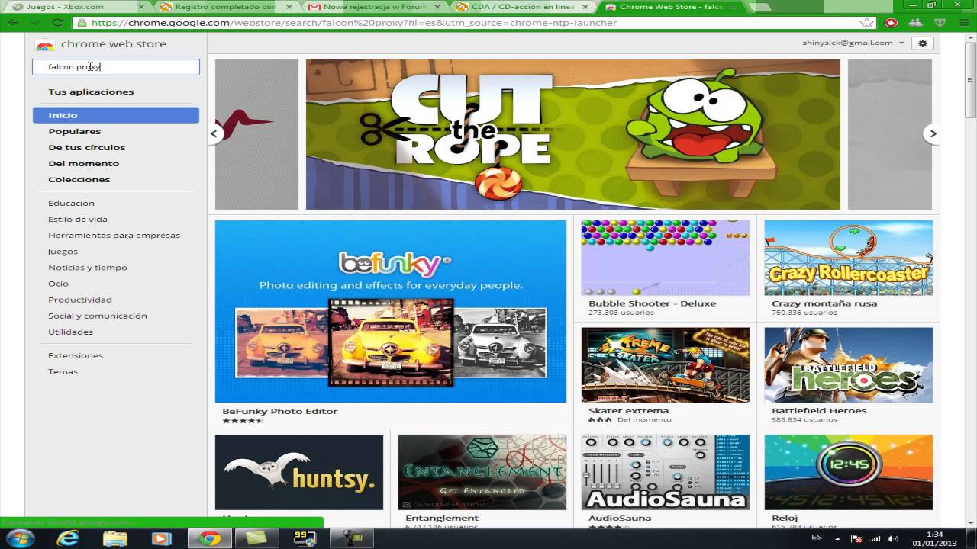Browse the Productividad category
Viewport: 977px width, 549px height.
pos(80,300)
